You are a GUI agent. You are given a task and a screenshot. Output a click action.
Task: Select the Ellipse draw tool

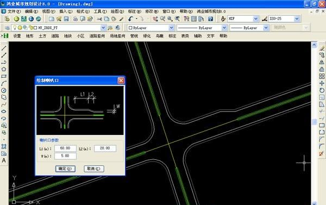point(4,111)
